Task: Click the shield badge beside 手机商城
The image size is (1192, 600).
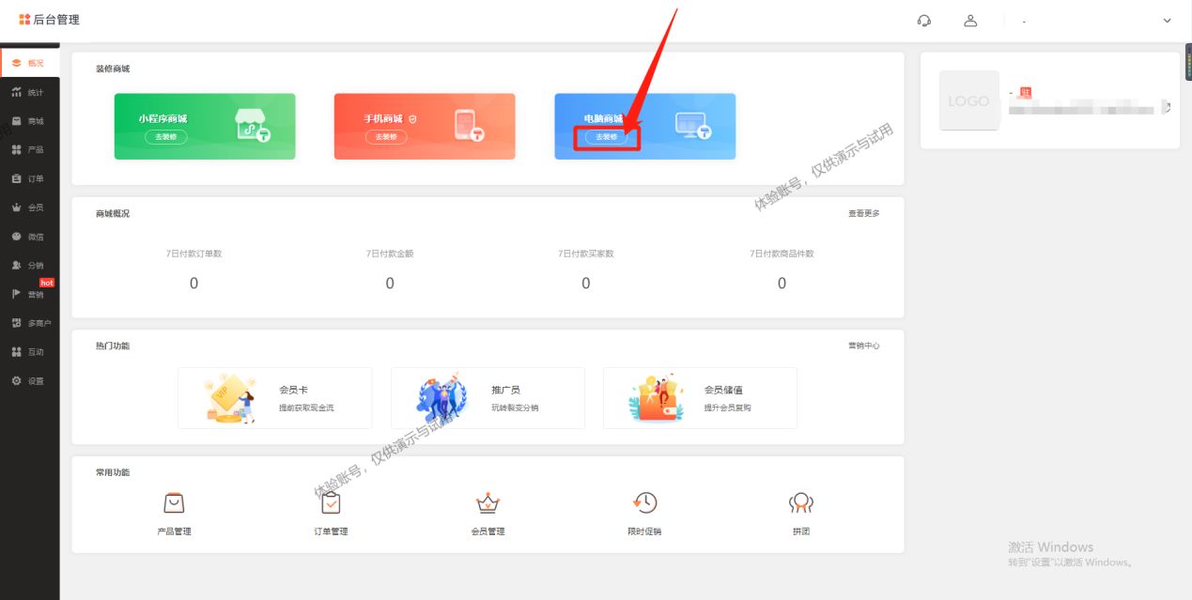Action: point(412,119)
